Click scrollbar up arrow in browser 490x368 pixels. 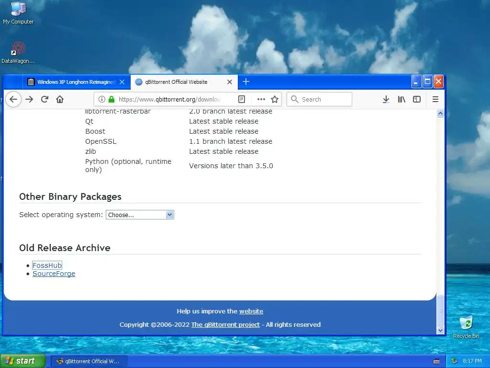pos(440,113)
